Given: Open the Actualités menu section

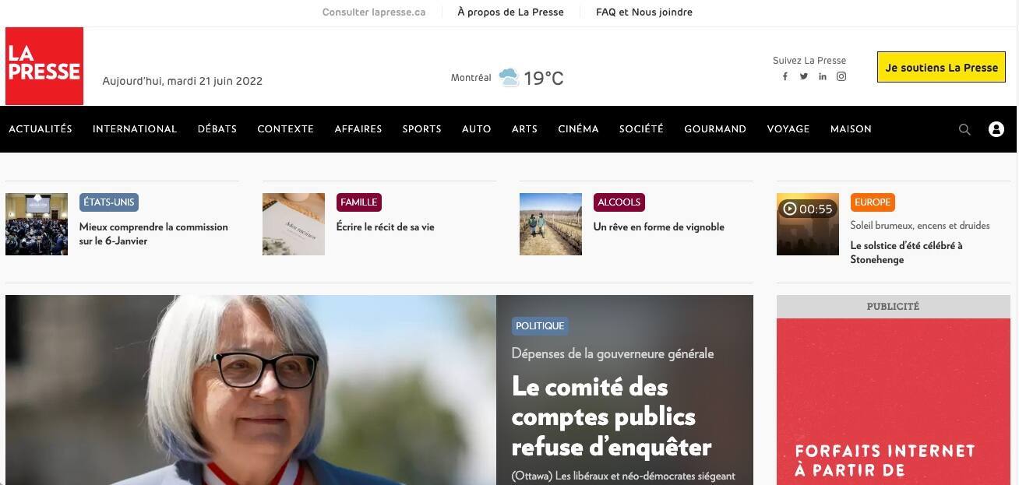Looking at the screenshot, I should (41, 129).
